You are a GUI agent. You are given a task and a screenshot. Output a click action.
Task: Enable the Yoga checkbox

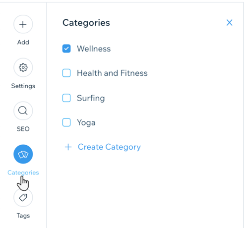(66, 122)
